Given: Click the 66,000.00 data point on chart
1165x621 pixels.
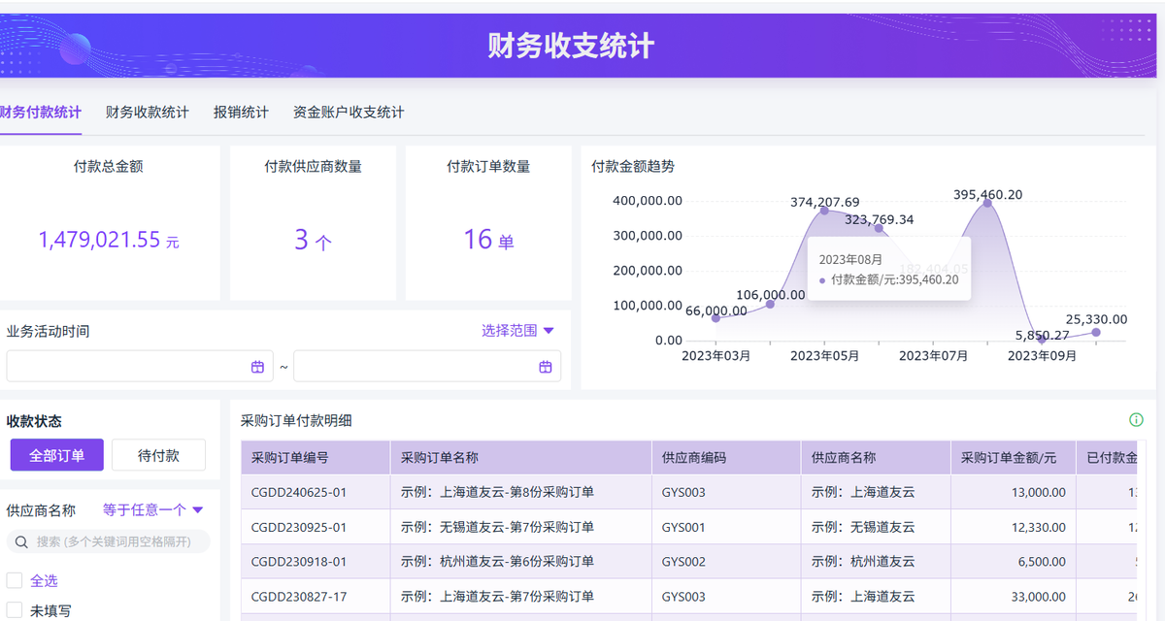Looking at the screenshot, I should tap(716, 318).
